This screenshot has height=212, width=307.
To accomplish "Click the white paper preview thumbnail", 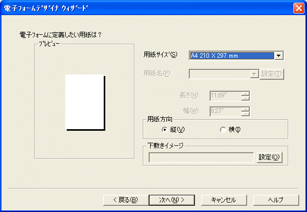I will [x=84, y=102].
